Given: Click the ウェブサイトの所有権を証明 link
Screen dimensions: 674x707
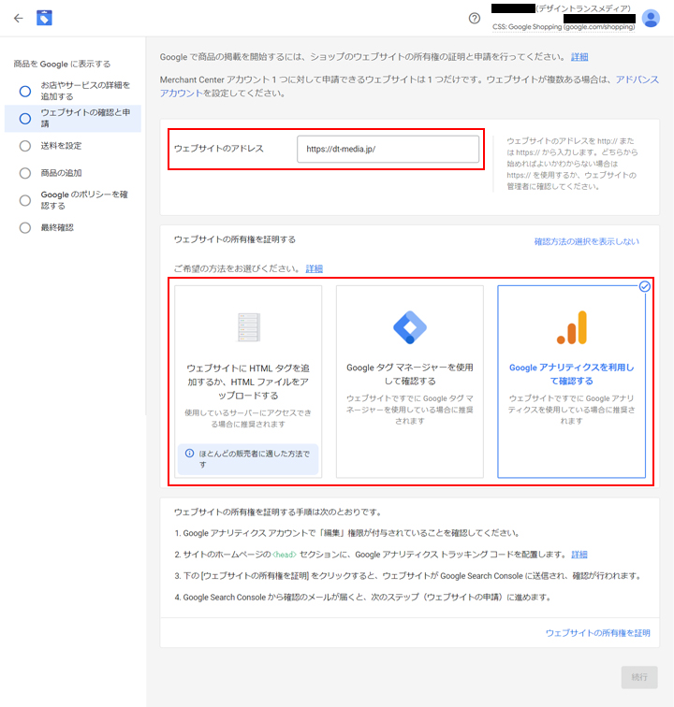Looking at the screenshot, I should pyautogui.click(x=597, y=633).
